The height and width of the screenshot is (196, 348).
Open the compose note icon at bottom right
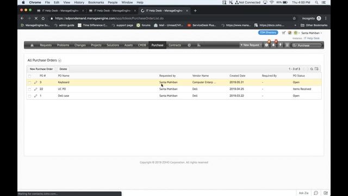click(326, 193)
